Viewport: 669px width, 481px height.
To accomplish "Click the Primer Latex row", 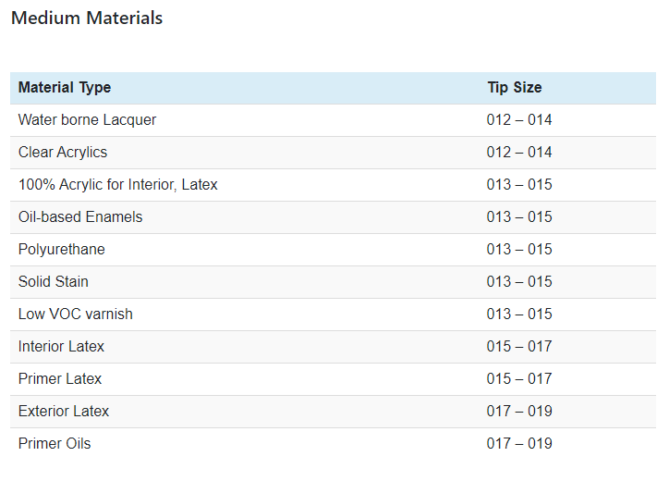I will click(60, 379).
